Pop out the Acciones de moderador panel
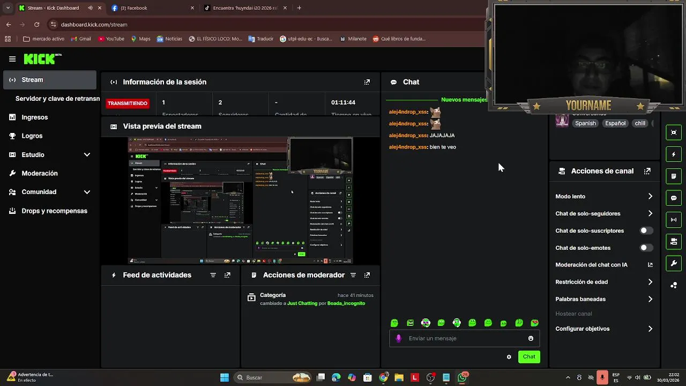The width and height of the screenshot is (686, 386). (x=367, y=275)
